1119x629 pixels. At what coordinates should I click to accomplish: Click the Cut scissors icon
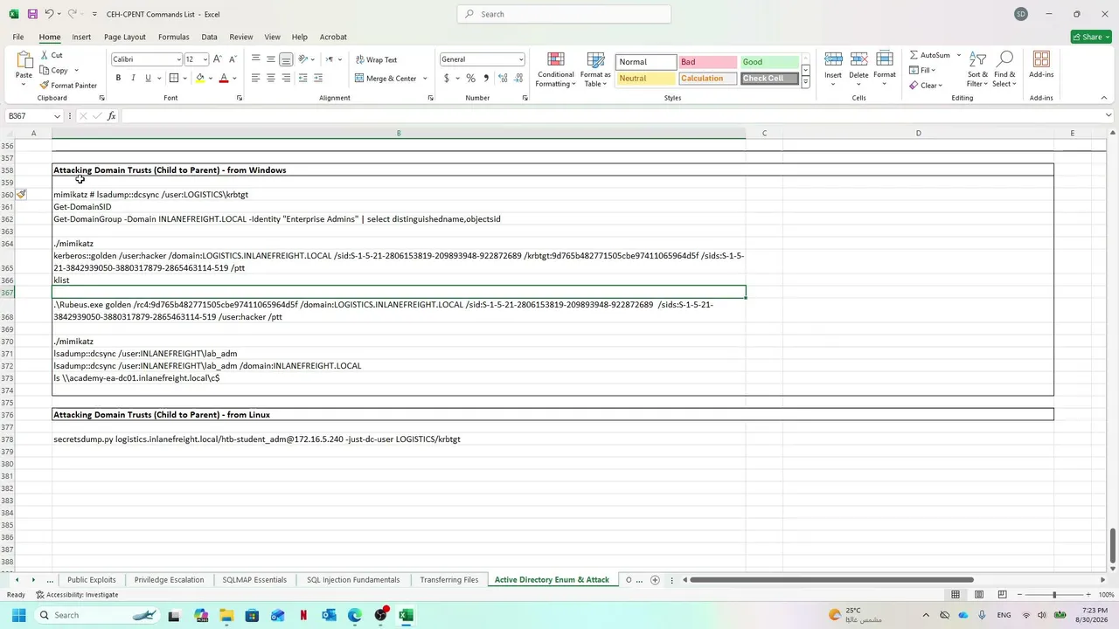[x=44, y=55]
